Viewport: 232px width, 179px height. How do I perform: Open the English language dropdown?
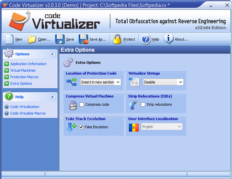coord(162,127)
